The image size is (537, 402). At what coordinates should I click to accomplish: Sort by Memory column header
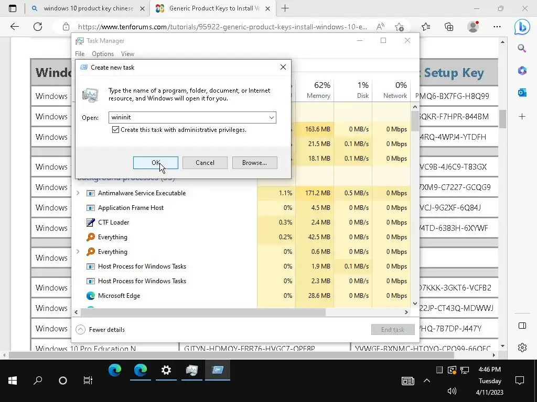click(x=318, y=90)
